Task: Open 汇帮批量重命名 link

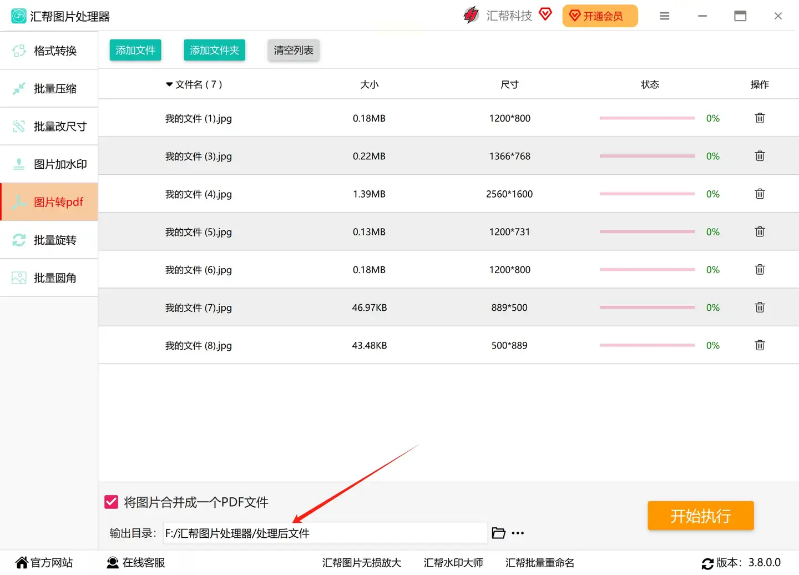Action: [540, 563]
